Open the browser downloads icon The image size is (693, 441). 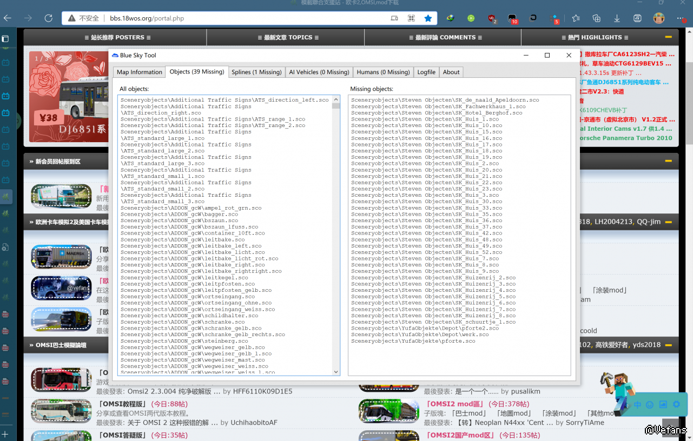[x=617, y=18]
